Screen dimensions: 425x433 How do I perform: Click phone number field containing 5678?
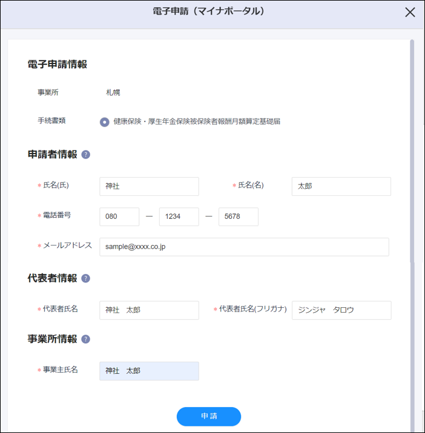239,217
